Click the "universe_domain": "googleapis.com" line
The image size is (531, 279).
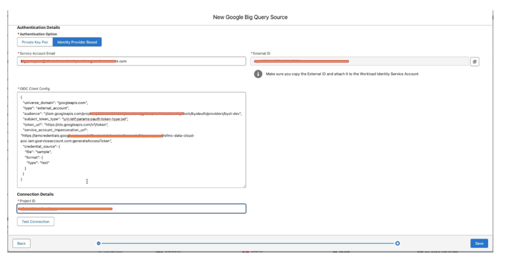click(55, 103)
